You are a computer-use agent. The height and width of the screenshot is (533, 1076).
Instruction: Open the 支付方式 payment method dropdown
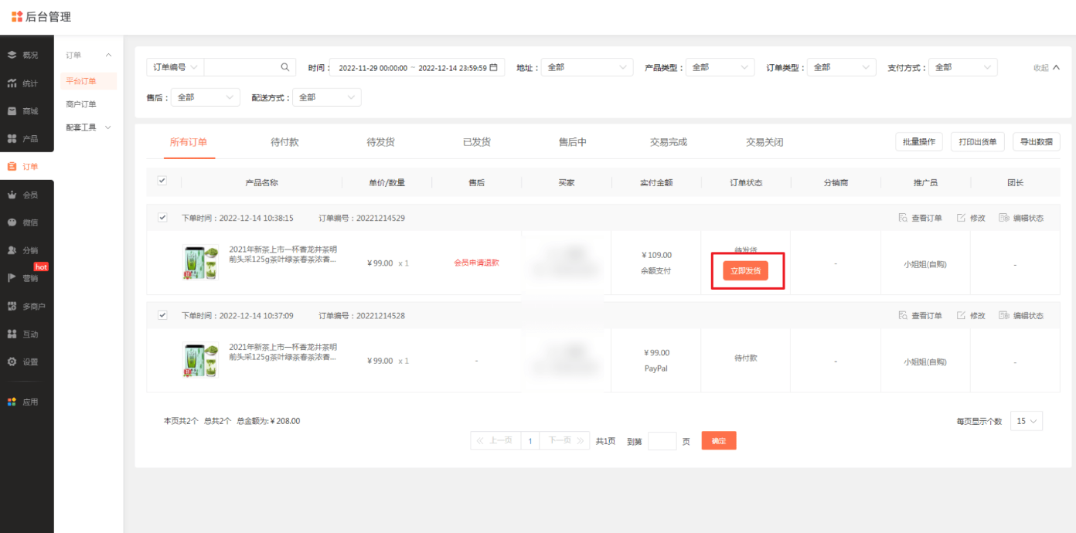click(x=962, y=67)
